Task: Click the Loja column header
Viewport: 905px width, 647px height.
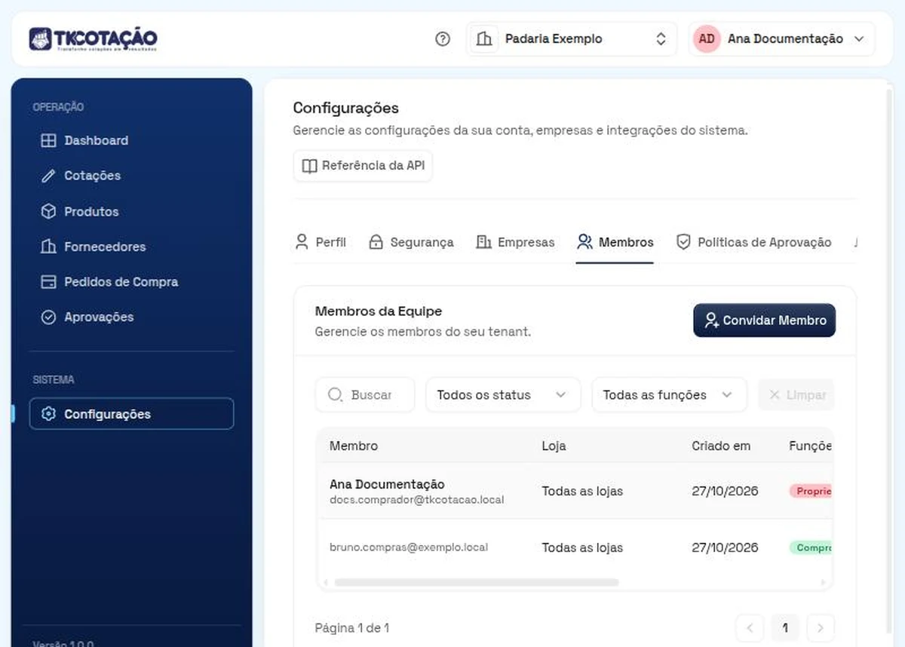Action: (554, 446)
